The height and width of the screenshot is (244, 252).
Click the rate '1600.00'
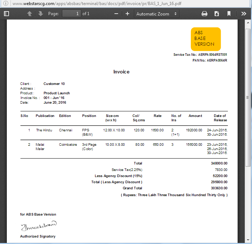point(157,130)
